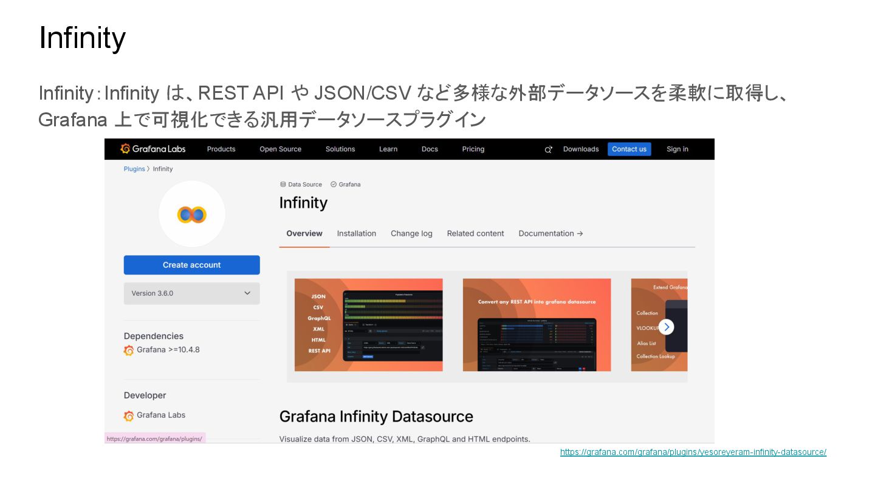Image resolution: width=875 pixels, height=492 pixels.
Task: Switch to the Change log tab
Action: (411, 233)
